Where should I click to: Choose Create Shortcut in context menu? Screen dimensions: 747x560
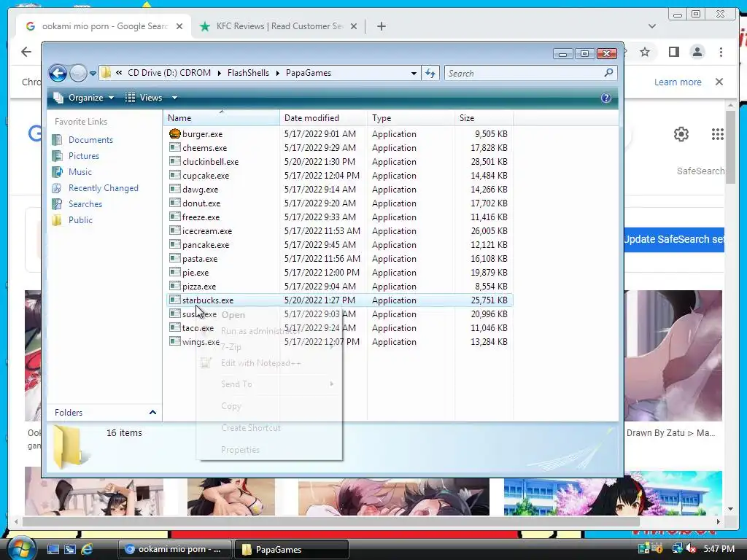251,427
